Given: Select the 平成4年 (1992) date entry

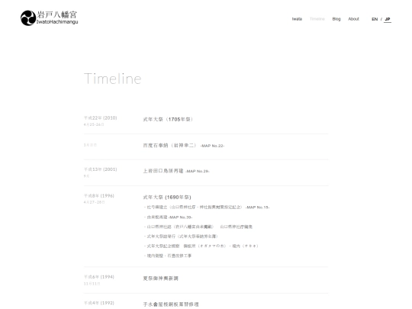Looking at the screenshot, I should tap(98, 303).
